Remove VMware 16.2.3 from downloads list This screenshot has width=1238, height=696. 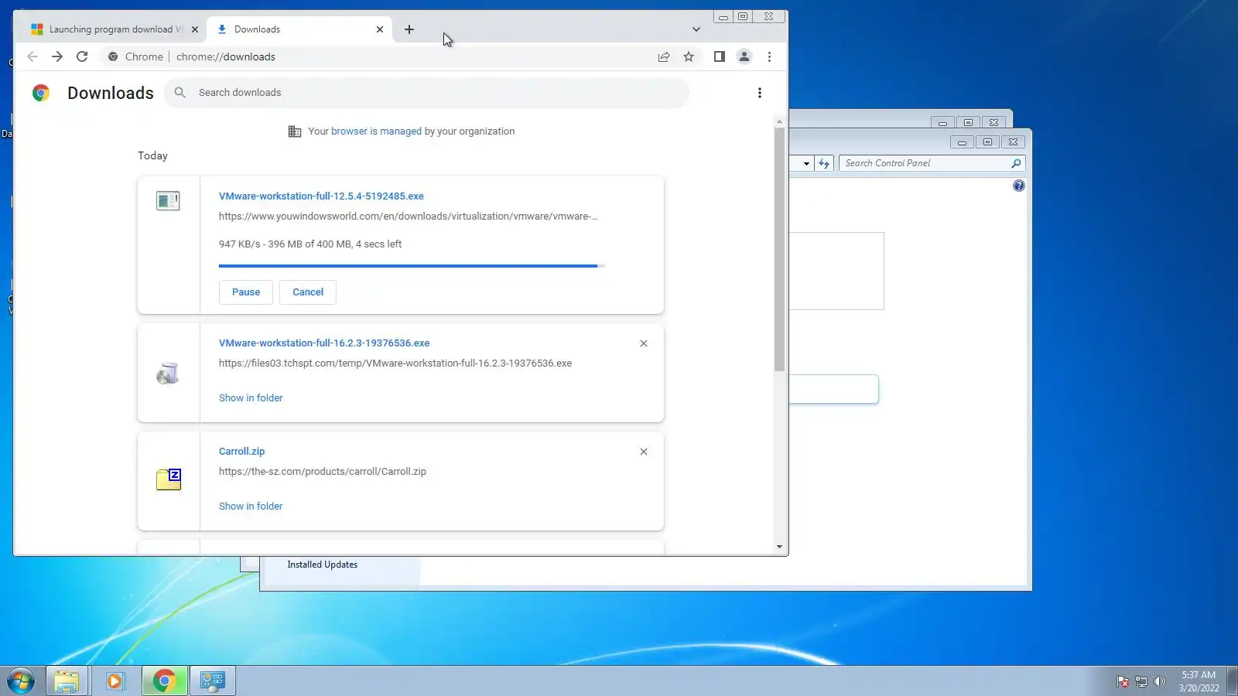coord(644,343)
